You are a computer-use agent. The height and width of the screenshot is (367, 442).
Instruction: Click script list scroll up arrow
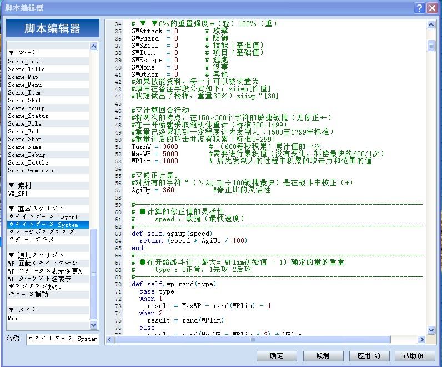coord(94,46)
